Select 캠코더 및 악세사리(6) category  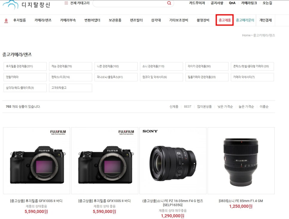(162, 77)
